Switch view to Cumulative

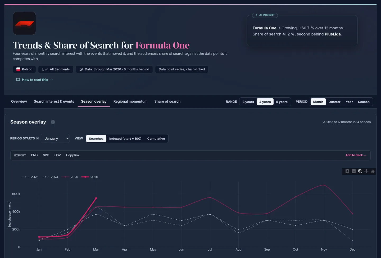156,139
